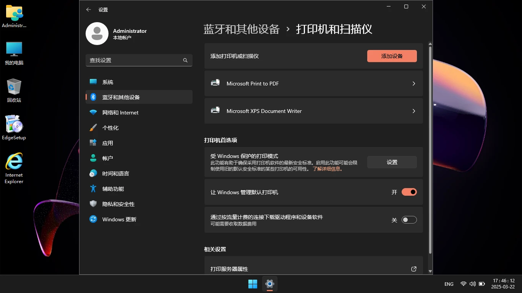Viewport: 522px width, 293px height.
Task: Open 辅助功能 settings category
Action: click(x=139, y=188)
